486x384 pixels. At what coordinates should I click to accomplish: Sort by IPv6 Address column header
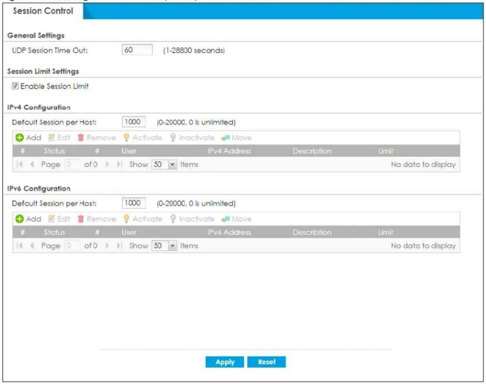tap(229, 232)
